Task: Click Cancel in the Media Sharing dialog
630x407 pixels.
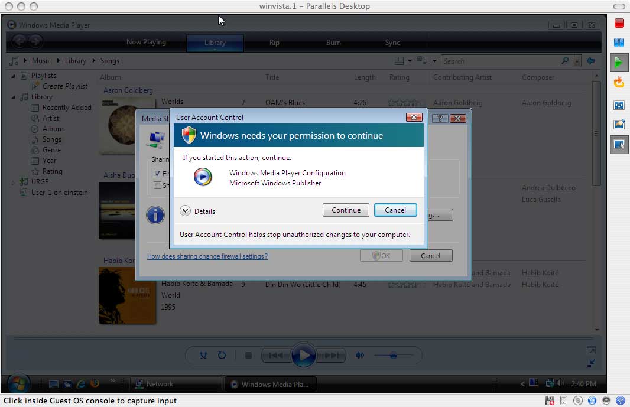Action: (x=431, y=256)
